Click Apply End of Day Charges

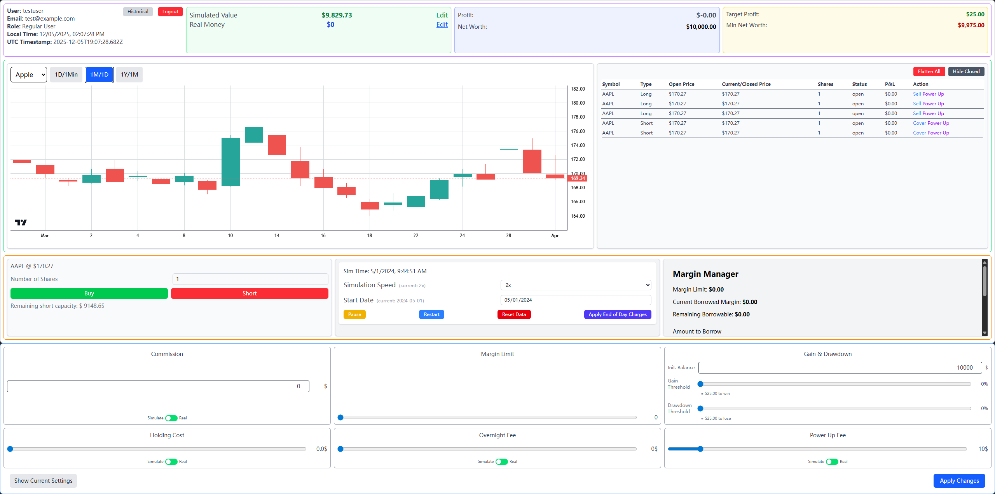[x=617, y=314]
